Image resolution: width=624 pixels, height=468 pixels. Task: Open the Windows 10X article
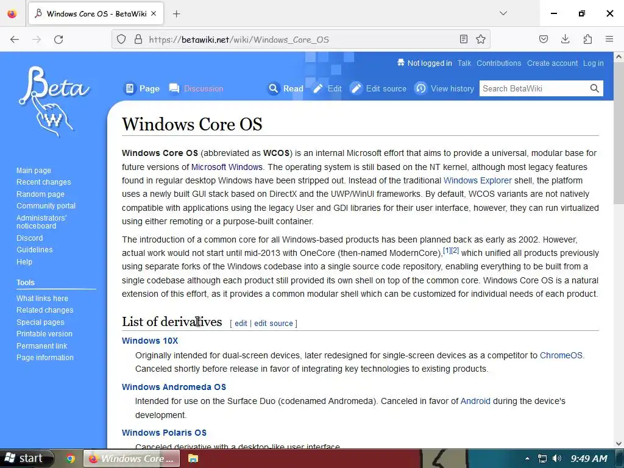(x=150, y=341)
